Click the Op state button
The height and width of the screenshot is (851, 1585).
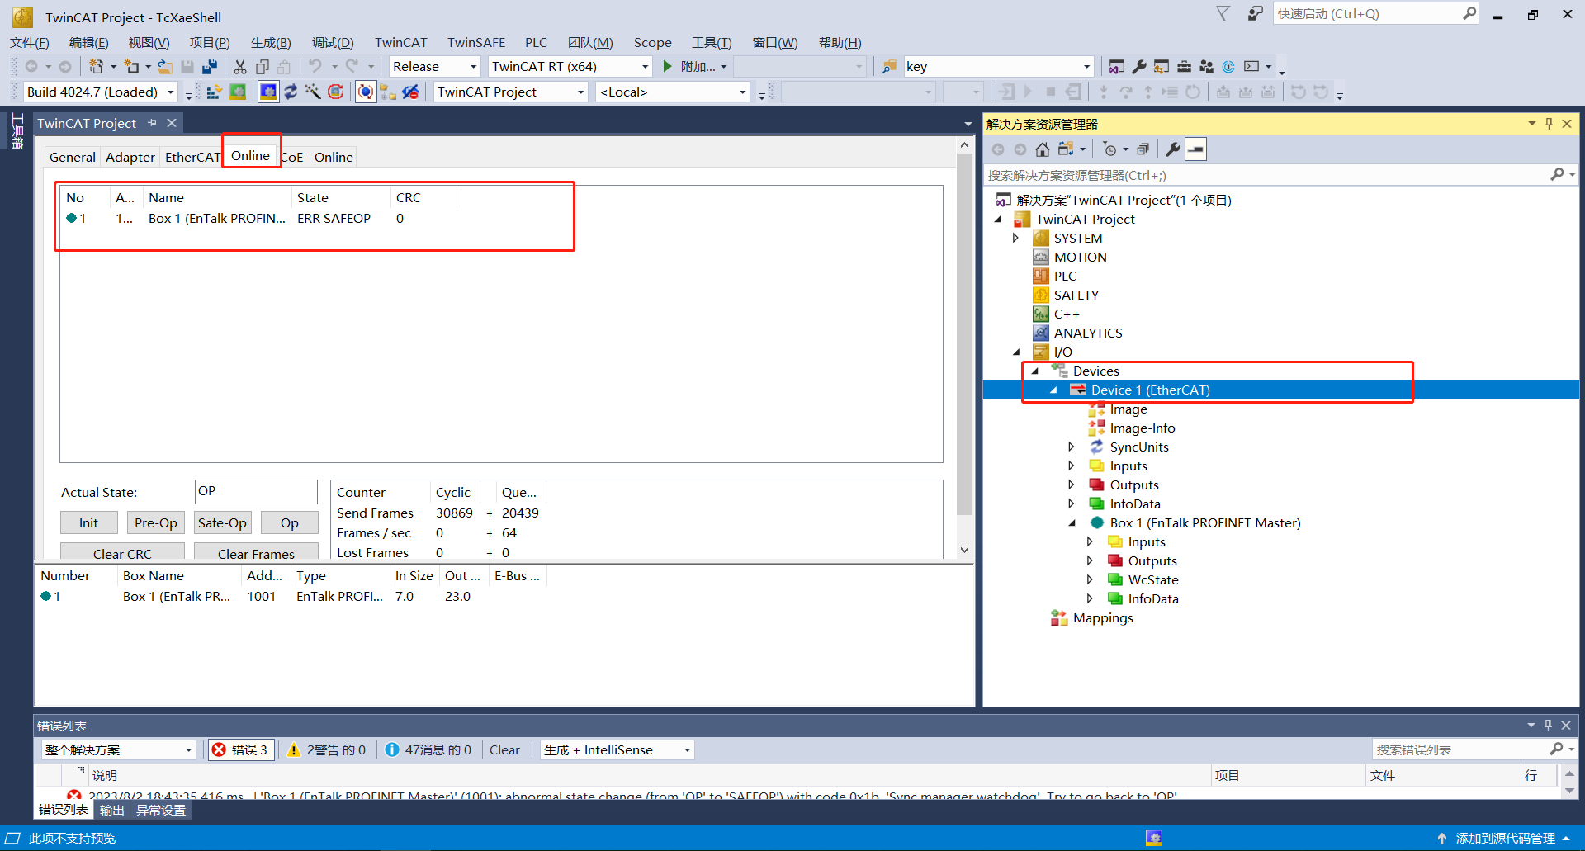(x=289, y=522)
